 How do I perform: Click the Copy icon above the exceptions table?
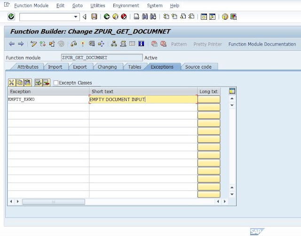(x=19, y=82)
